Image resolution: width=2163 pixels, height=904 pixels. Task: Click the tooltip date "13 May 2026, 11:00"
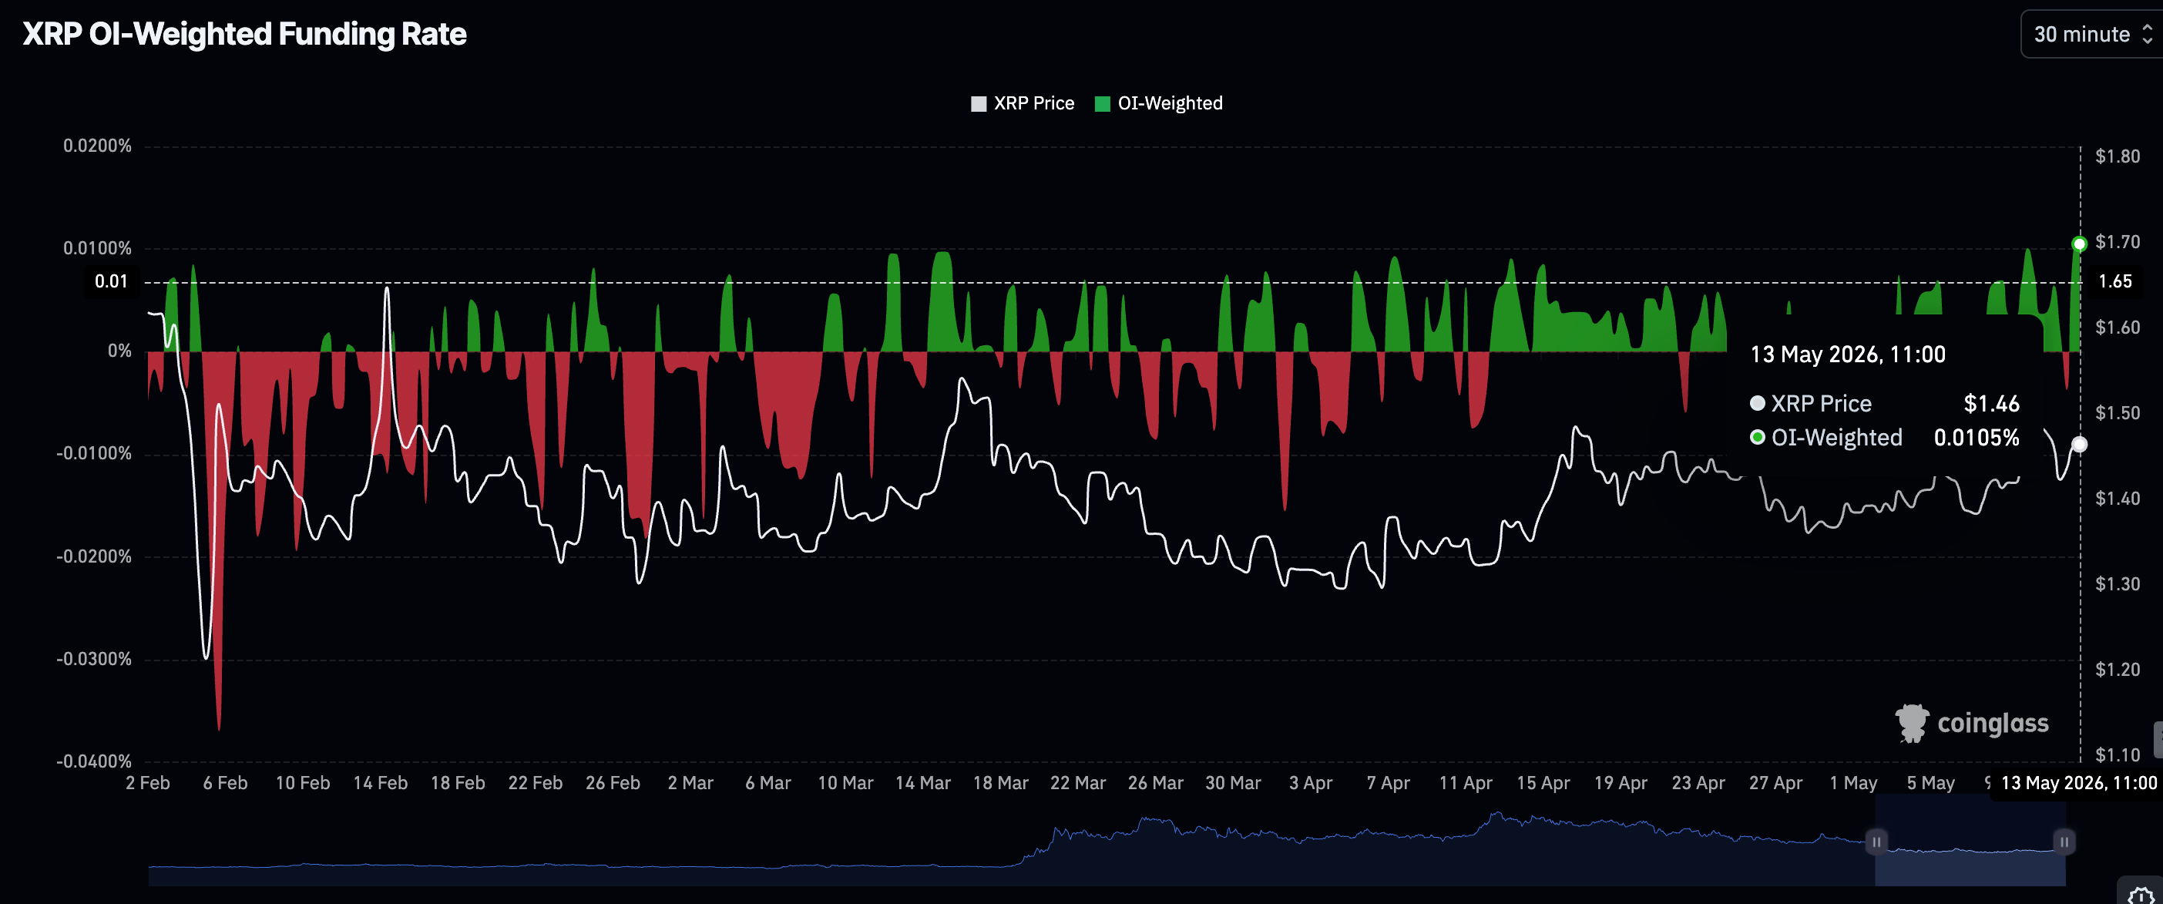tap(1847, 355)
